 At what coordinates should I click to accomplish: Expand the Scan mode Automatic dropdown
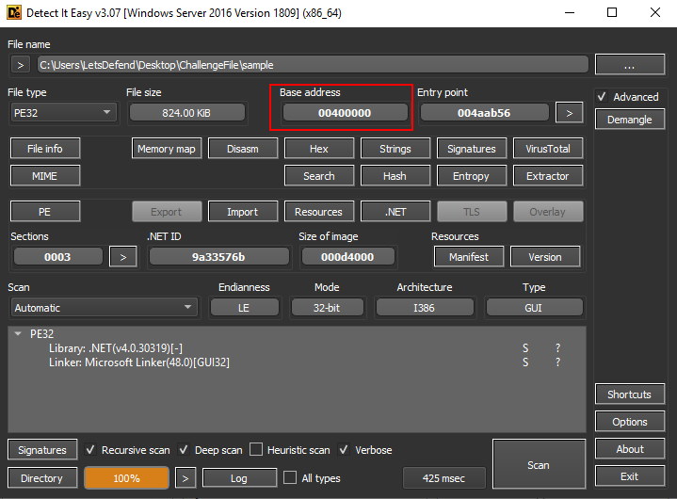coord(104,308)
